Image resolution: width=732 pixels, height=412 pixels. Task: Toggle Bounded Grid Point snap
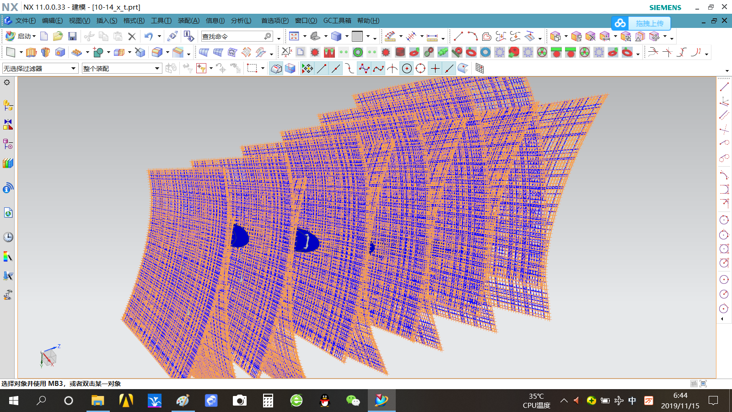(479, 68)
